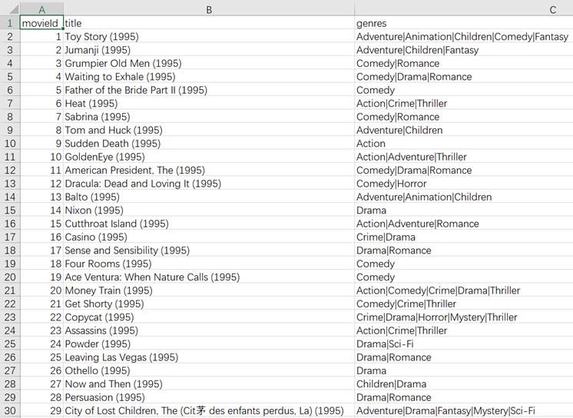Click genres cell for Waiting to Exhale
The height and width of the screenshot is (418, 573).
[x=464, y=76]
